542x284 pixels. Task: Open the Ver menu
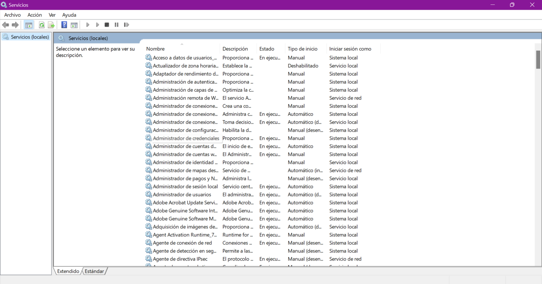point(52,15)
